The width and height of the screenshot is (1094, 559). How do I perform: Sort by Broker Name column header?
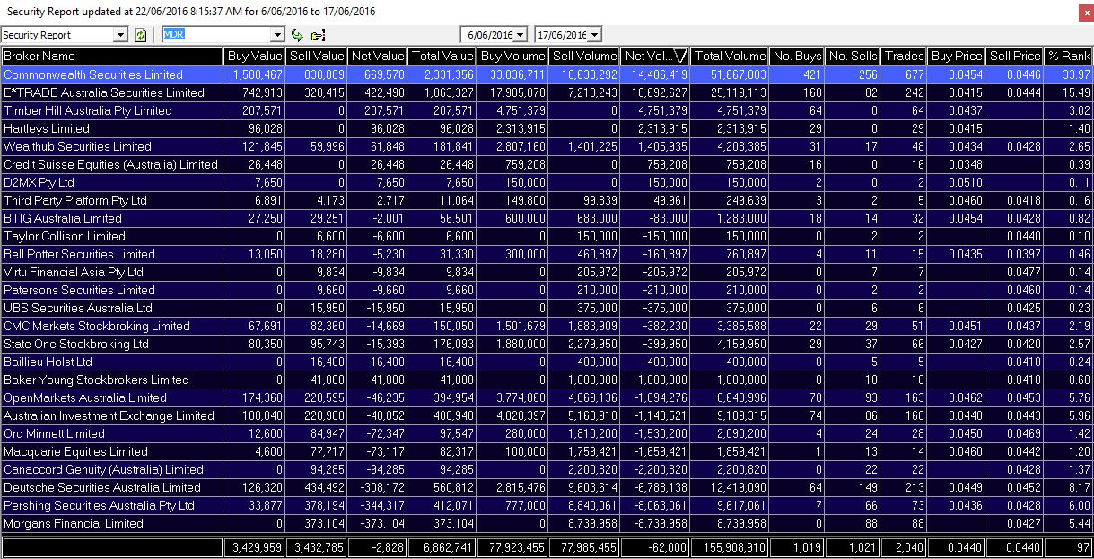click(x=111, y=56)
